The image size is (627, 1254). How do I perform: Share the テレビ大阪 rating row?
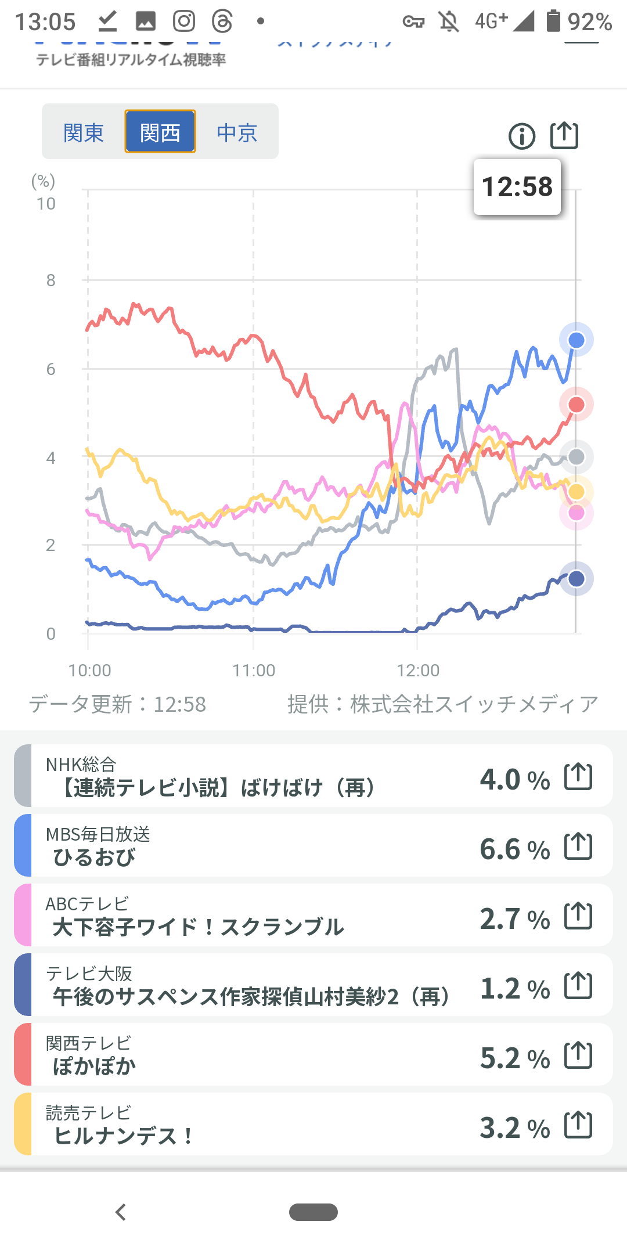pos(578,986)
